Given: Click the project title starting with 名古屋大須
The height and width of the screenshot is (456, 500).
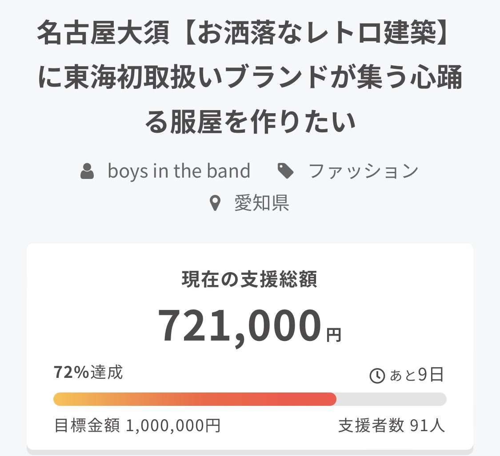Looking at the screenshot, I should (x=244, y=34).
